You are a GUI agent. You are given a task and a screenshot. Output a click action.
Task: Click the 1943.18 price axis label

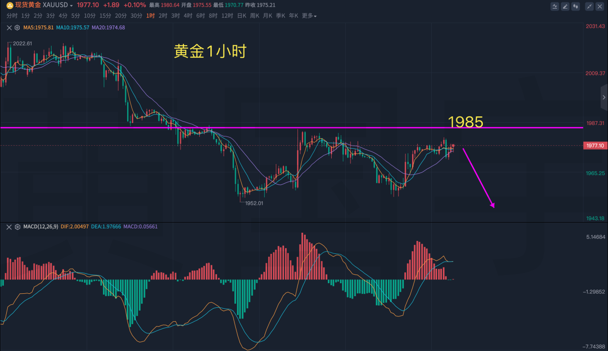point(595,218)
